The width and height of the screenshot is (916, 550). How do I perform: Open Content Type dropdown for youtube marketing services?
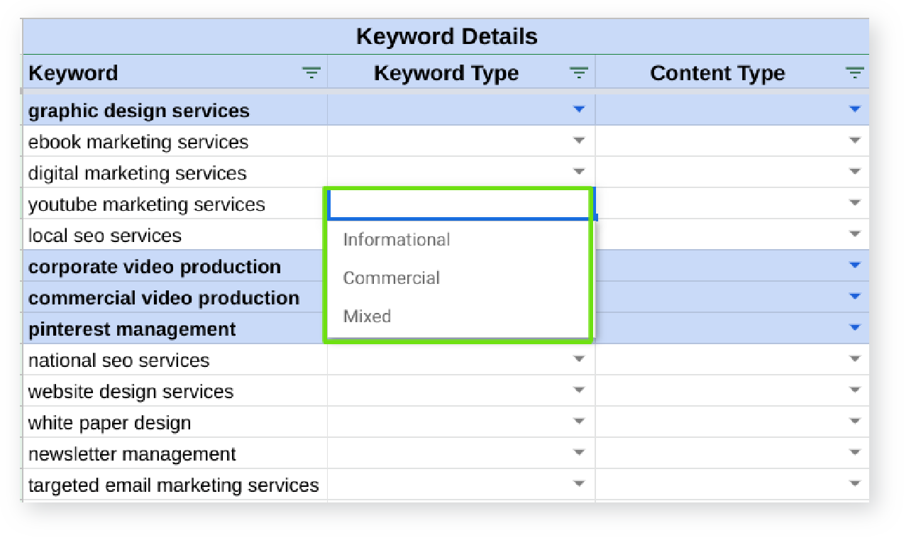click(854, 204)
